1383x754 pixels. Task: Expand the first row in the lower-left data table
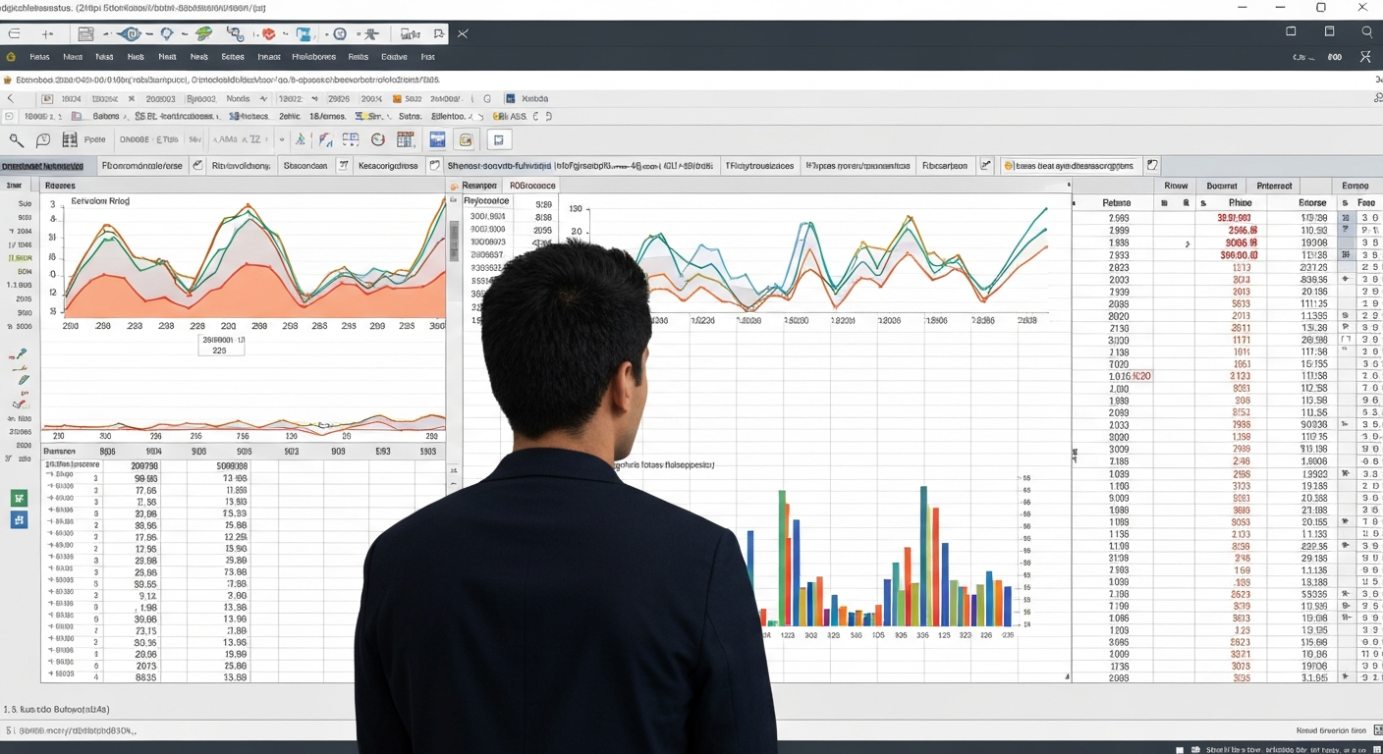pos(50,474)
